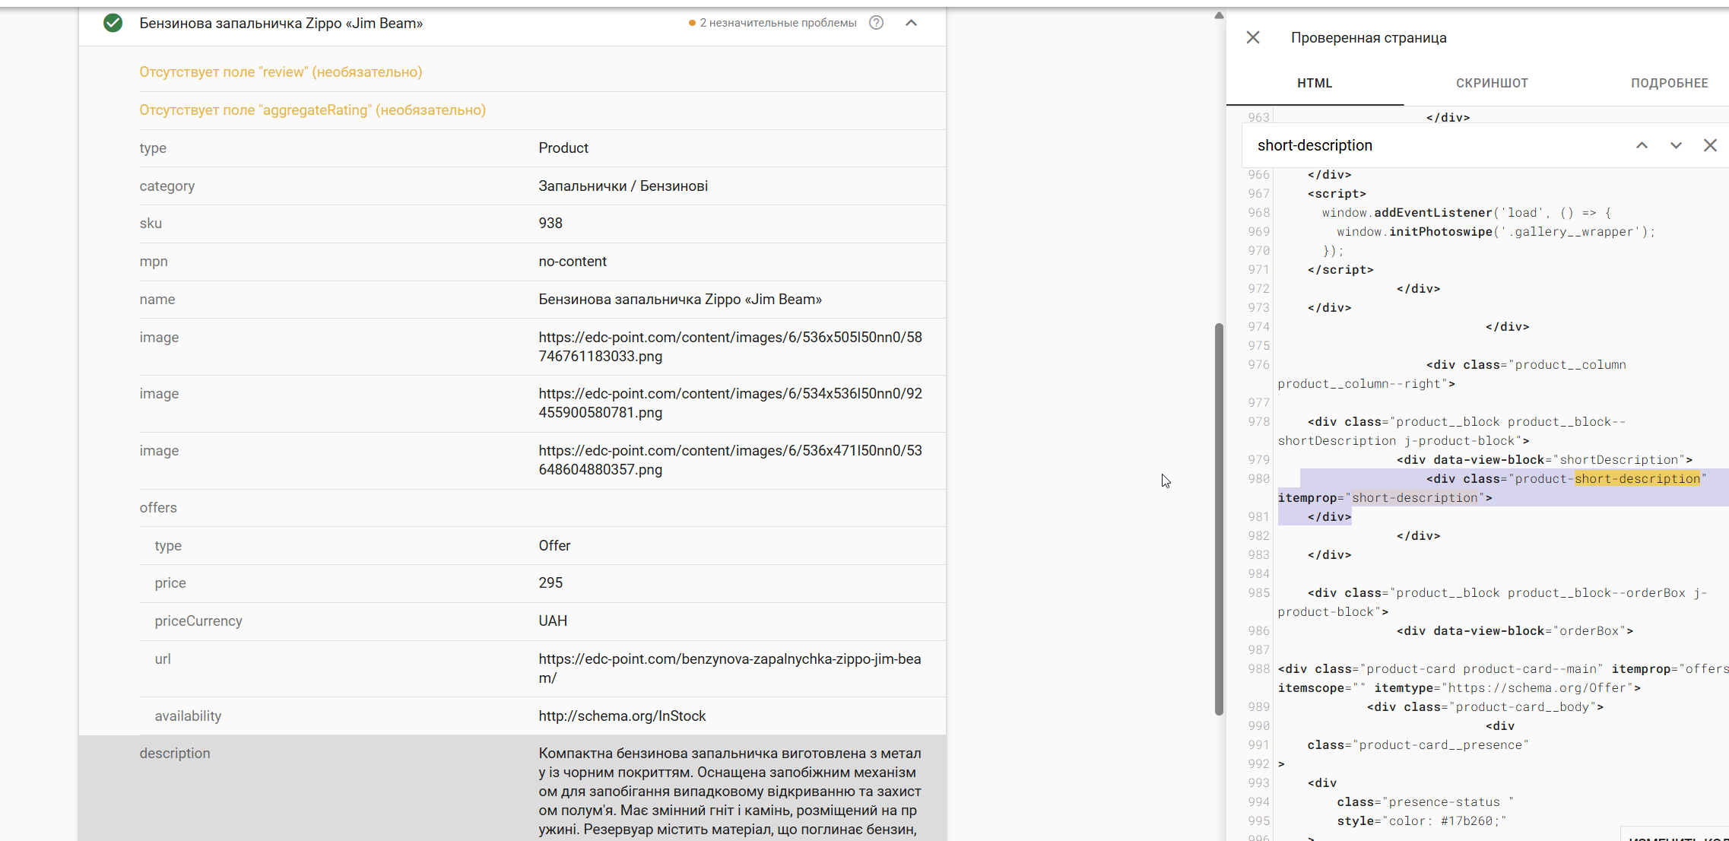Go to next search match arrow
This screenshot has width=1729, height=841.
[1675, 145]
